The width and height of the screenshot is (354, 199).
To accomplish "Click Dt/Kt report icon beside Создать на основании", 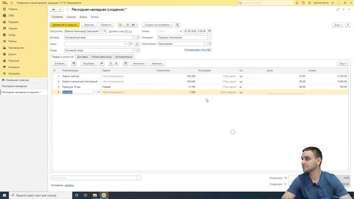I will click(x=178, y=25).
